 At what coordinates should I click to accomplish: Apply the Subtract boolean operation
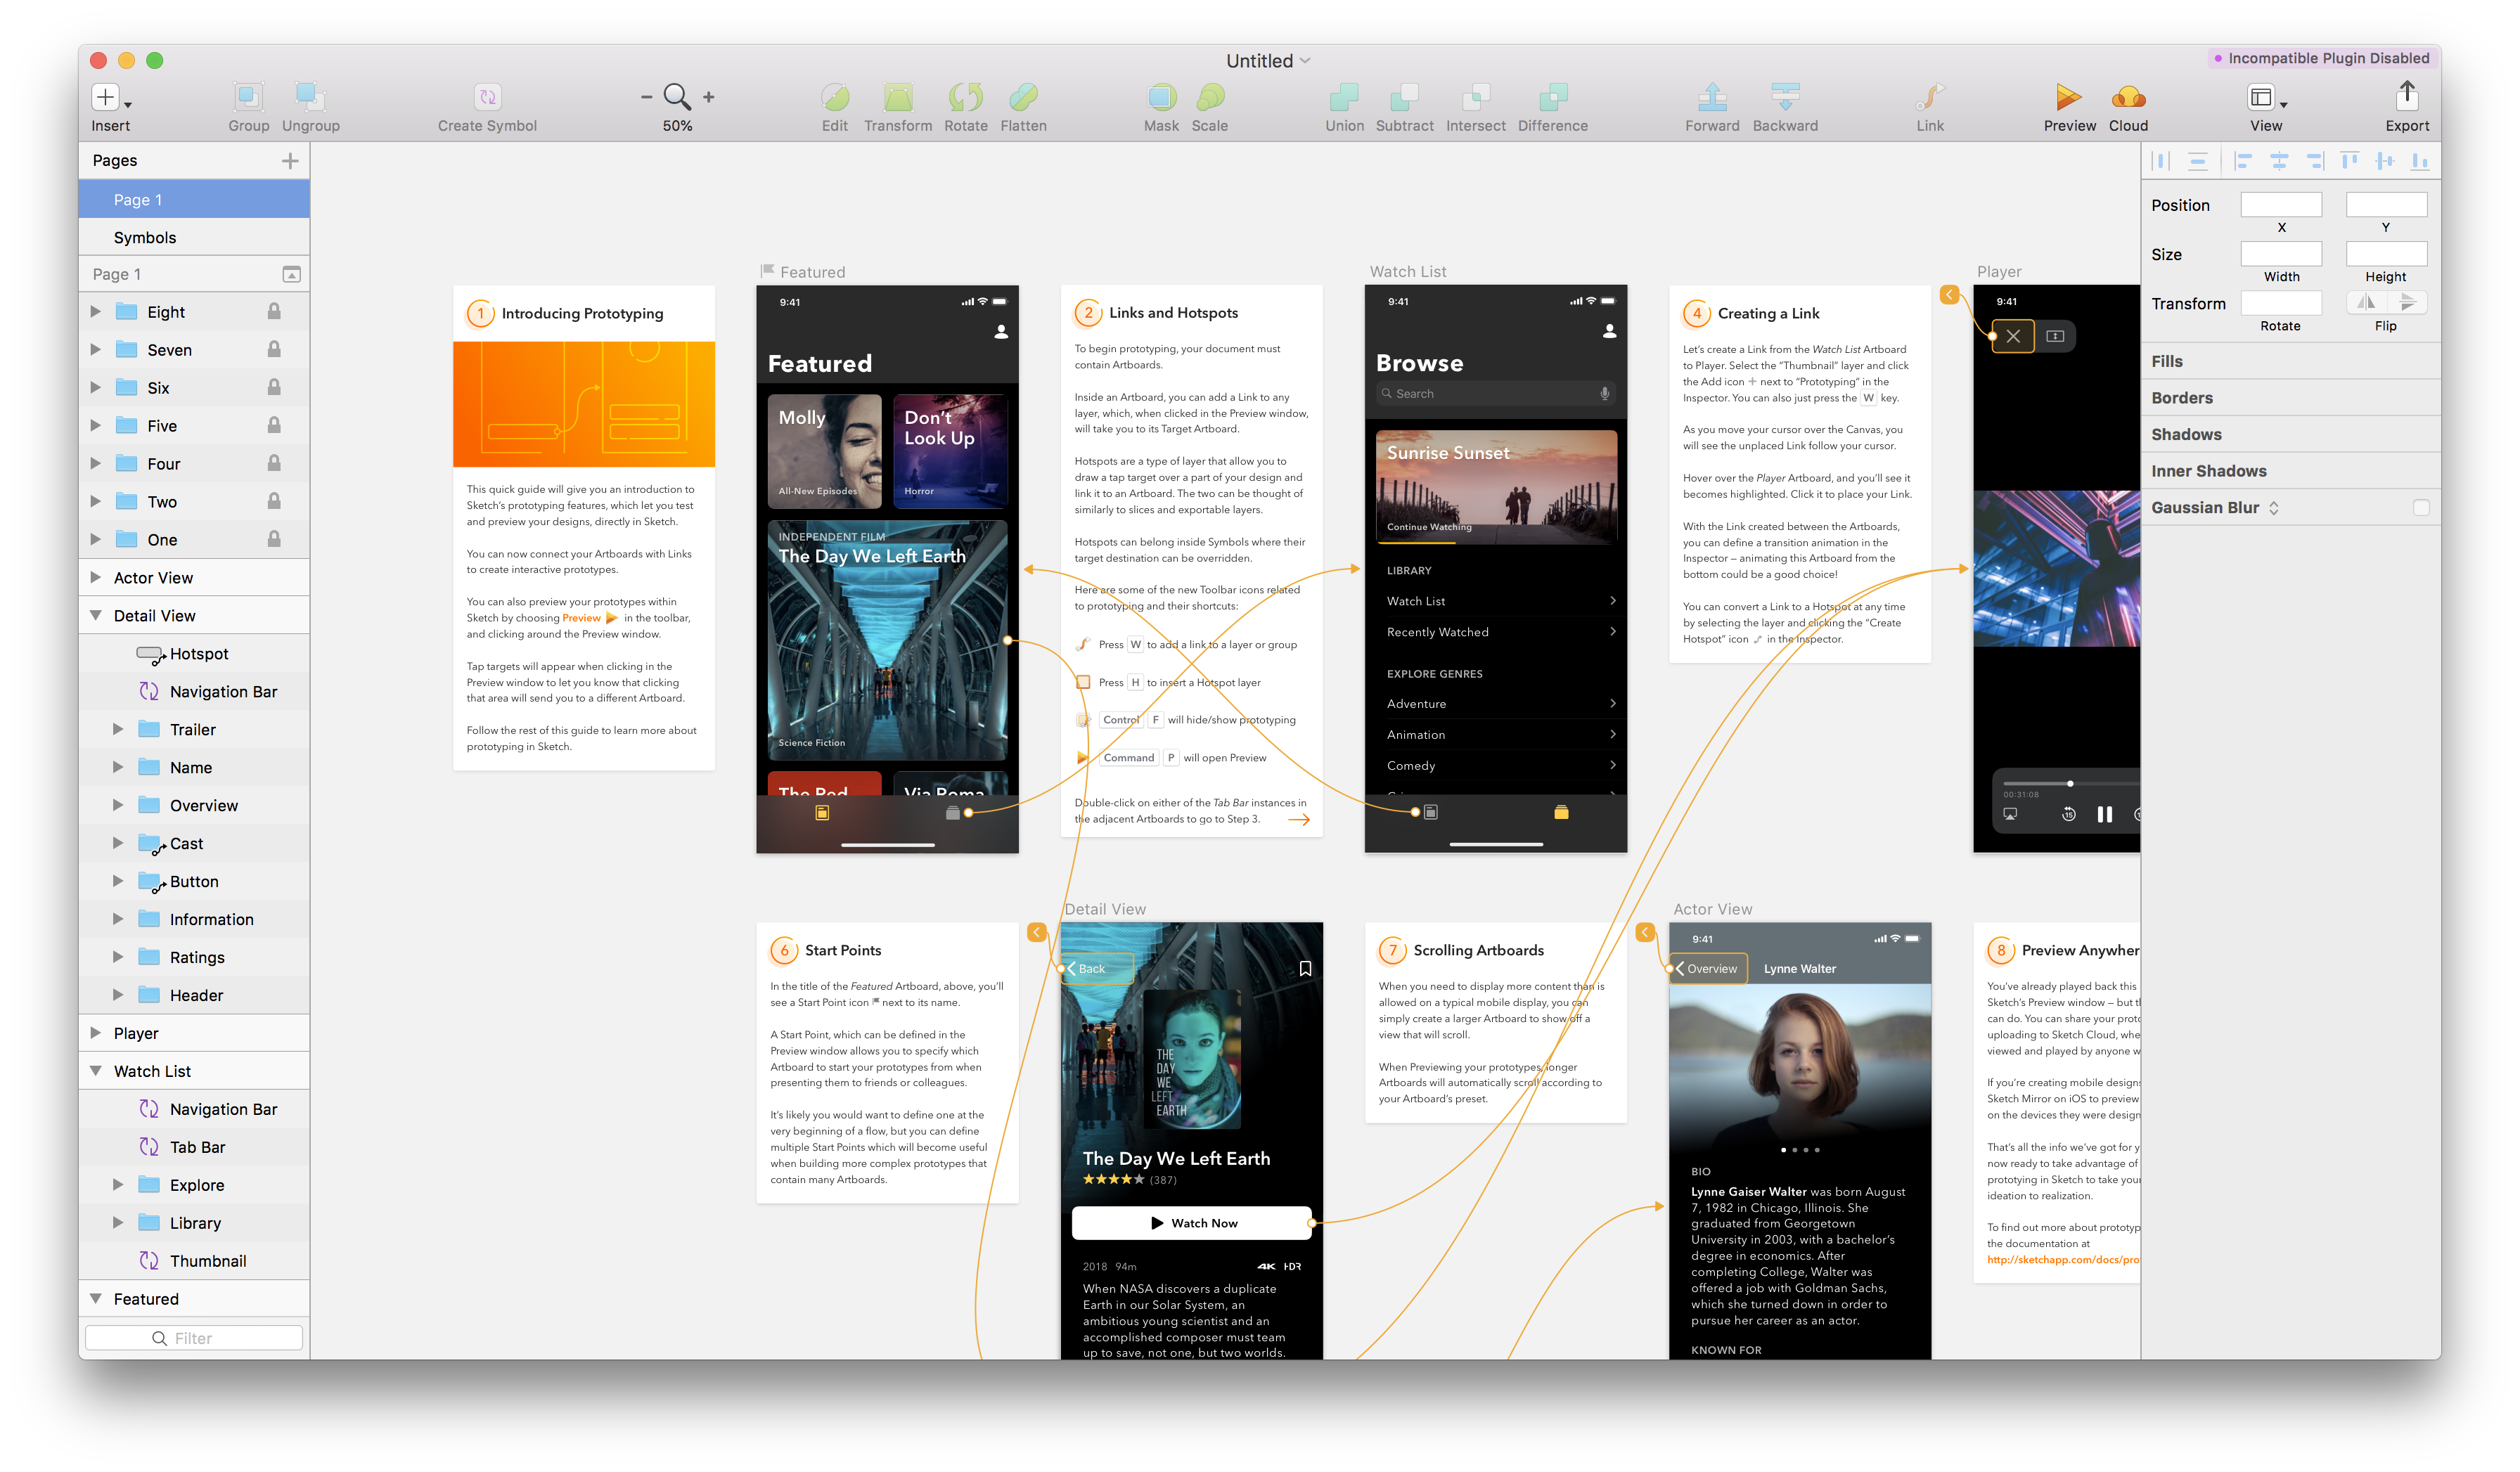click(x=1404, y=97)
